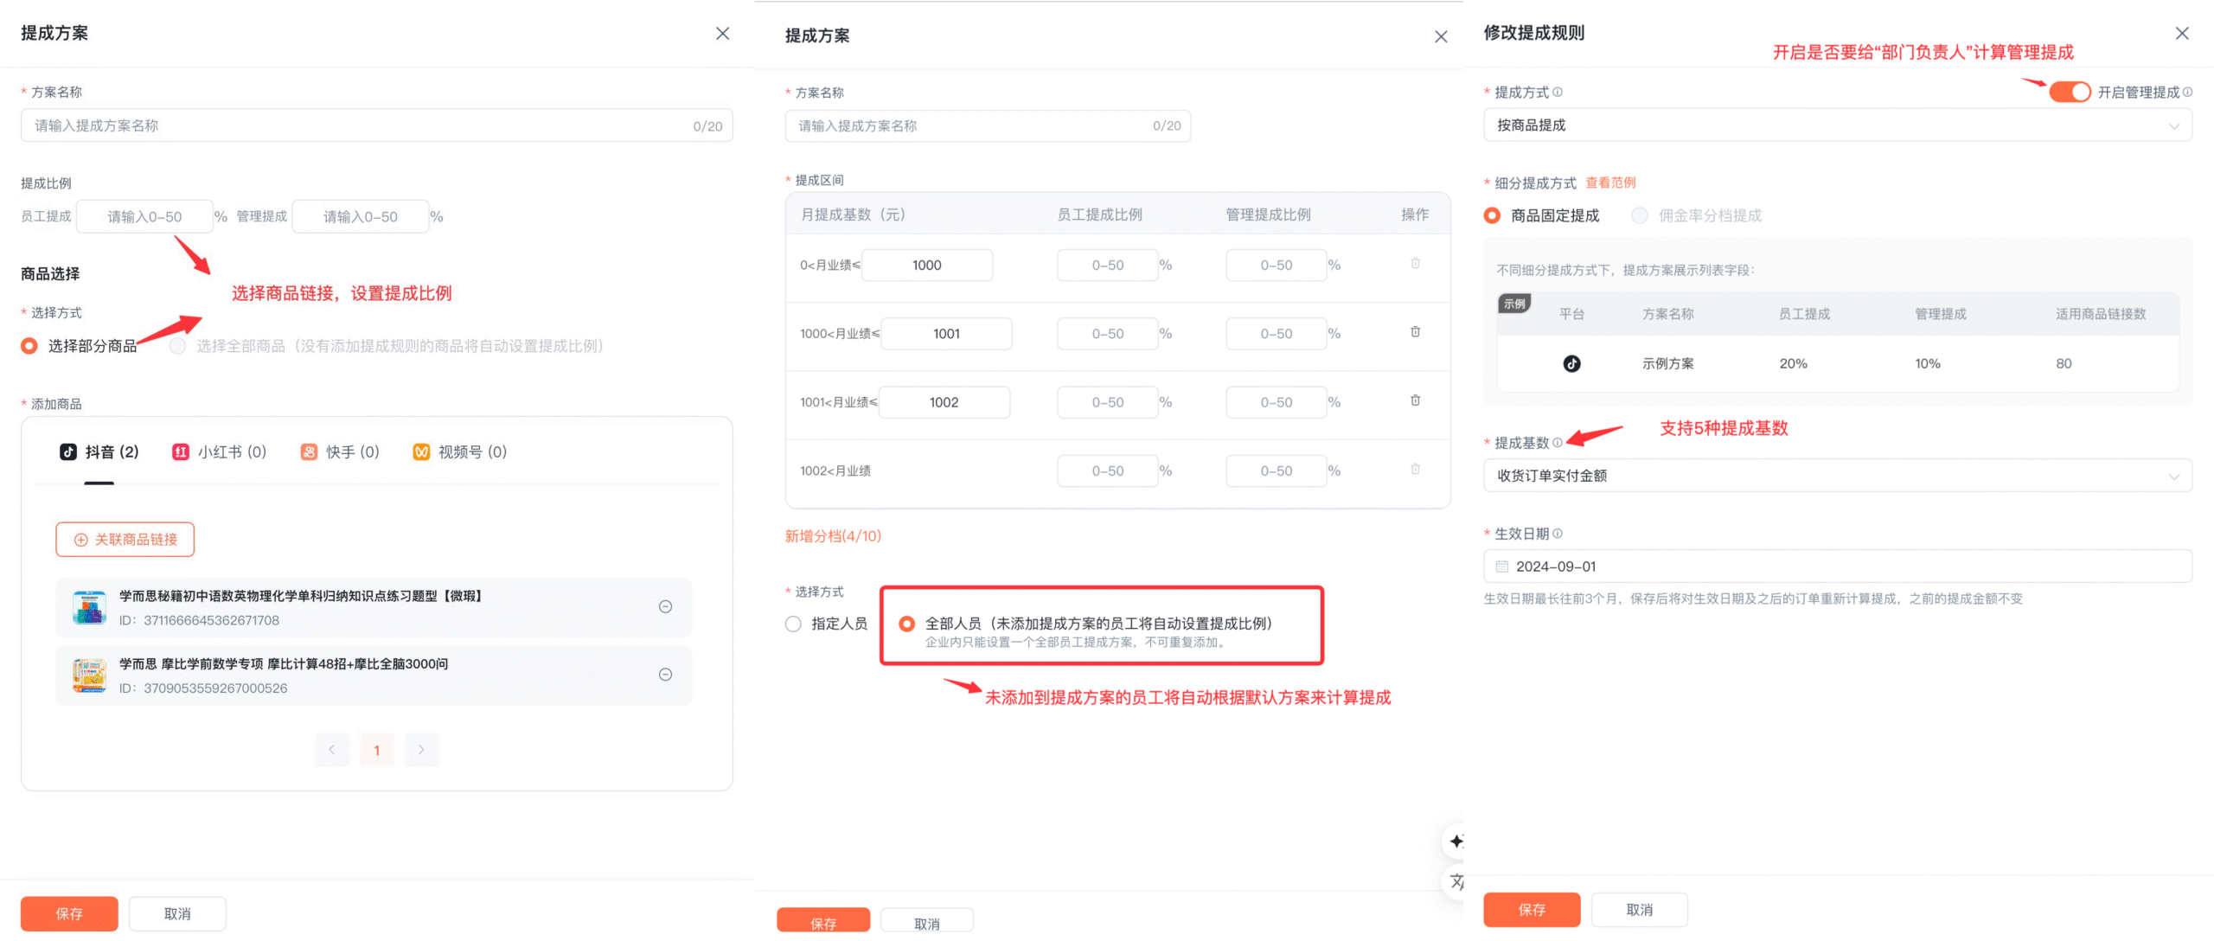Screen dimensions: 2214x941
Task: Switch to the 快手 (0) tab
Action: pos(340,452)
